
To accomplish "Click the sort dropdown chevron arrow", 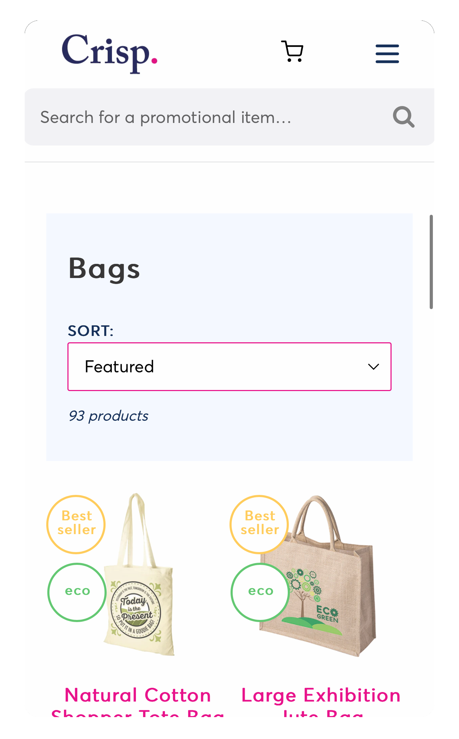I will pyautogui.click(x=373, y=367).
